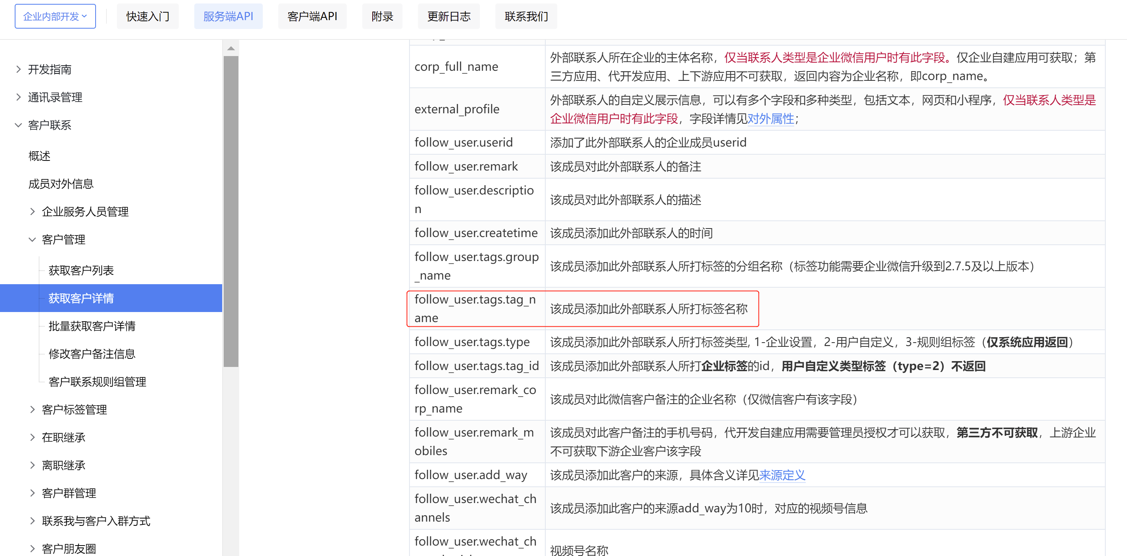The height and width of the screenshot is (556, 1127).
Task: Click the sidebar scroll-up arrow
Action: coord(231,48)
